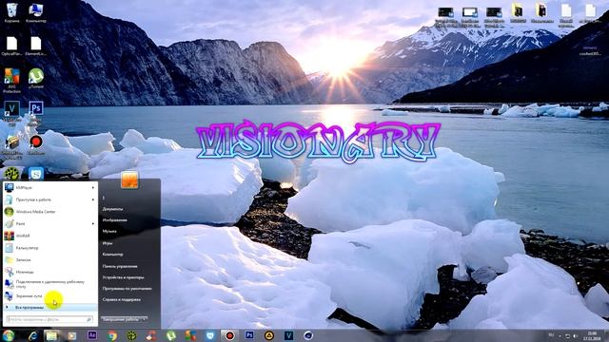Open Документы in Start menu
609x342 pixels.
click(x=112, y=209)
